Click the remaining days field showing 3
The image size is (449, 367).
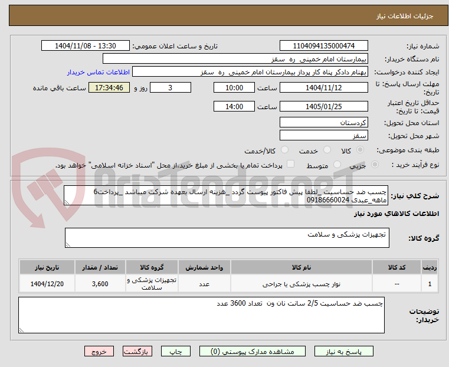[x=171, y=87]
